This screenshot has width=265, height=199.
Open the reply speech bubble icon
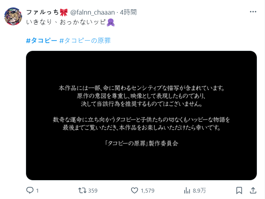click(30, 190)
